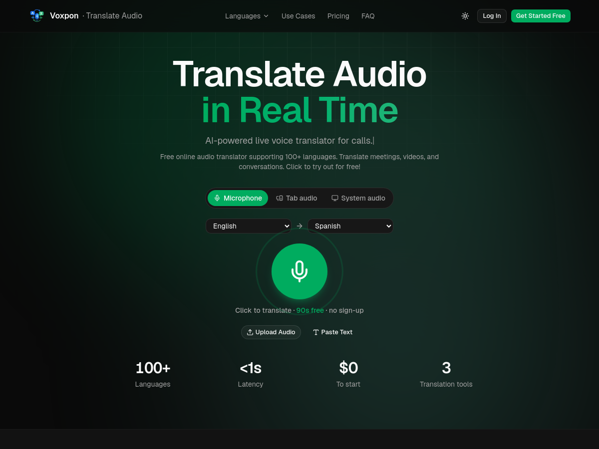This screenshot has height=449, width=599.
Task: Click the 'in Real Time' green headline
Action: (299, 110)
